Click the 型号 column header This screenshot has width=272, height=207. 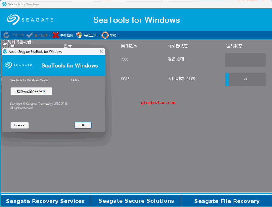[x=68, y=46]
